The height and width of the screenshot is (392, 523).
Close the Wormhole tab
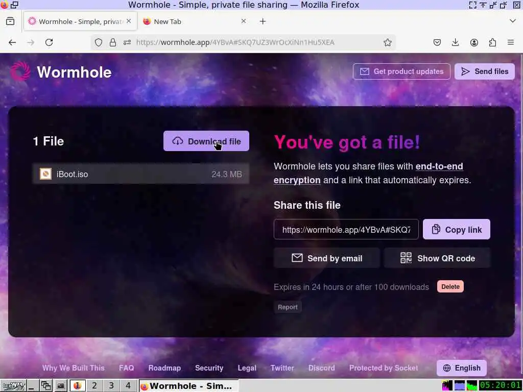(129, 21)
